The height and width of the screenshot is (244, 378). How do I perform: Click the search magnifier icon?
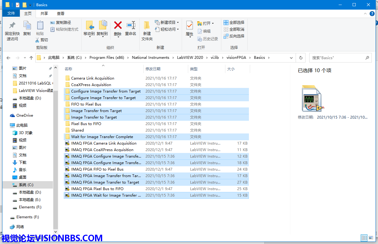(367, 58)
